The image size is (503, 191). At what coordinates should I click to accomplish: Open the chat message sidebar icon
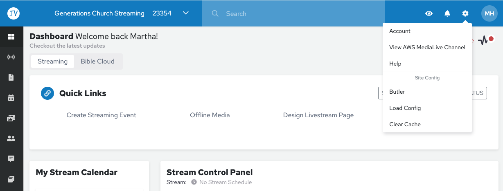tap(11, 159)
